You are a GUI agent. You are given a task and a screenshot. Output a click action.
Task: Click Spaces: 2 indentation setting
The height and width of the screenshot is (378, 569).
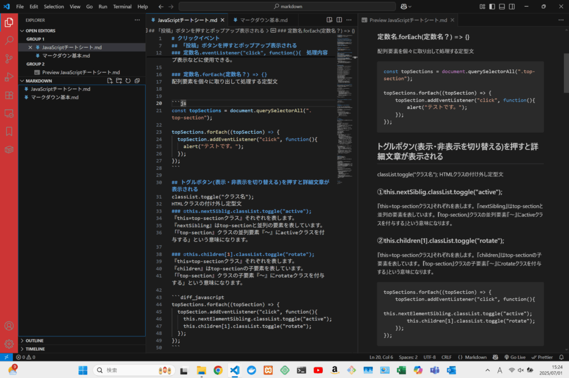[x=408, y=357]
